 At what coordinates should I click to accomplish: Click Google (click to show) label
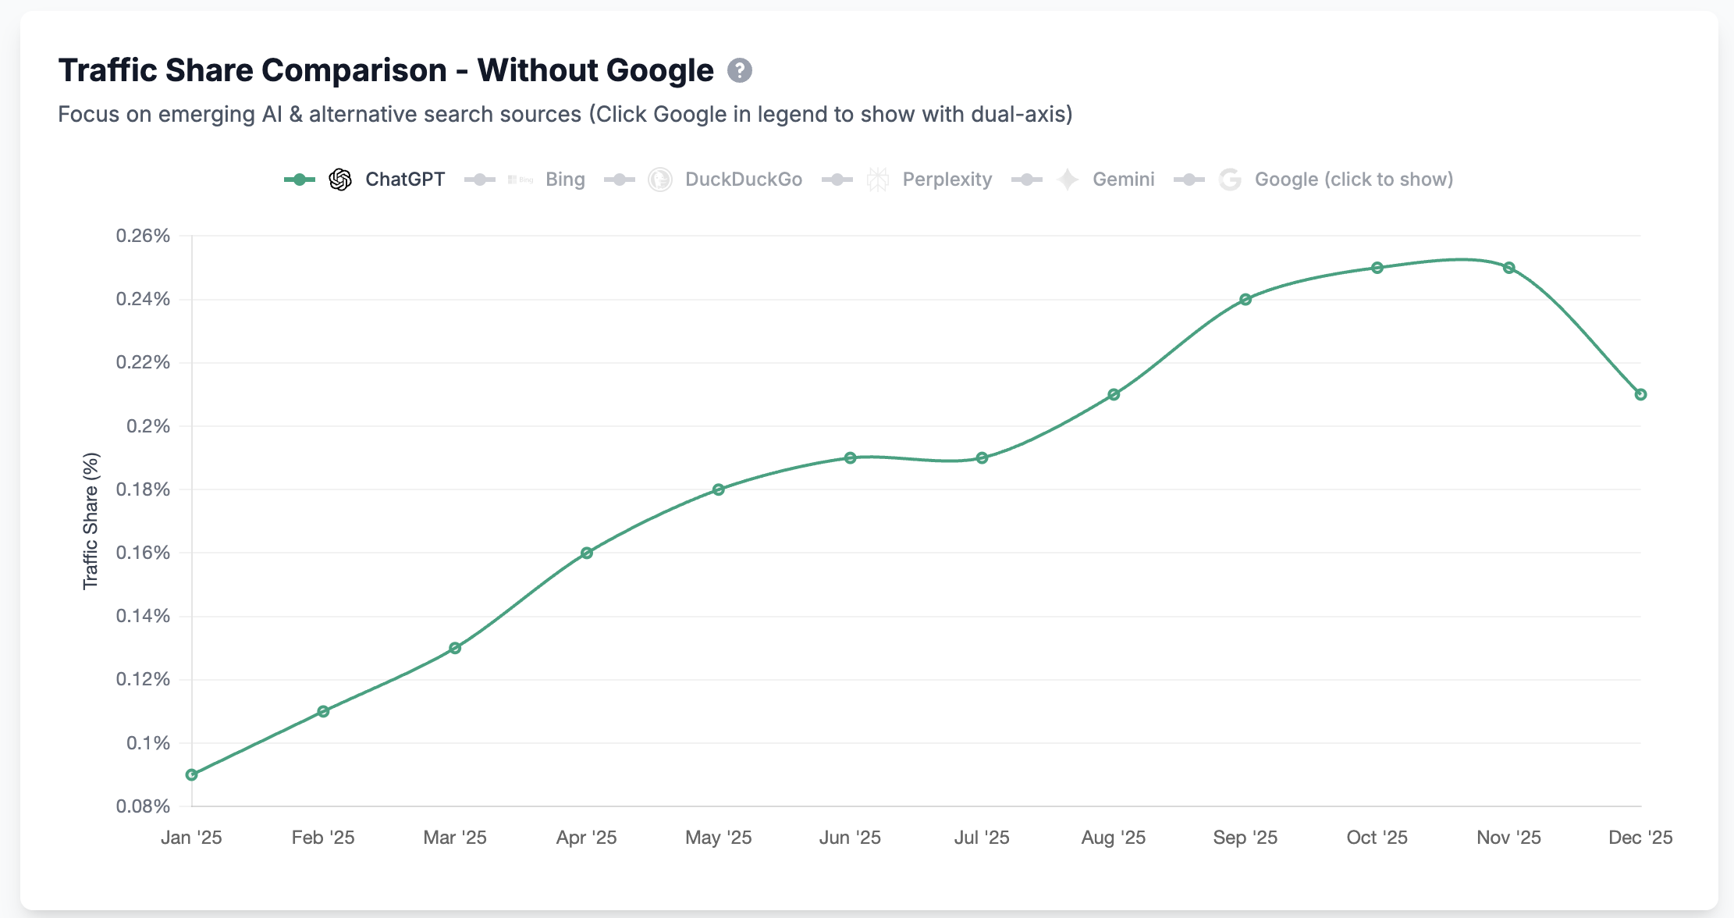coord(1353,180)
